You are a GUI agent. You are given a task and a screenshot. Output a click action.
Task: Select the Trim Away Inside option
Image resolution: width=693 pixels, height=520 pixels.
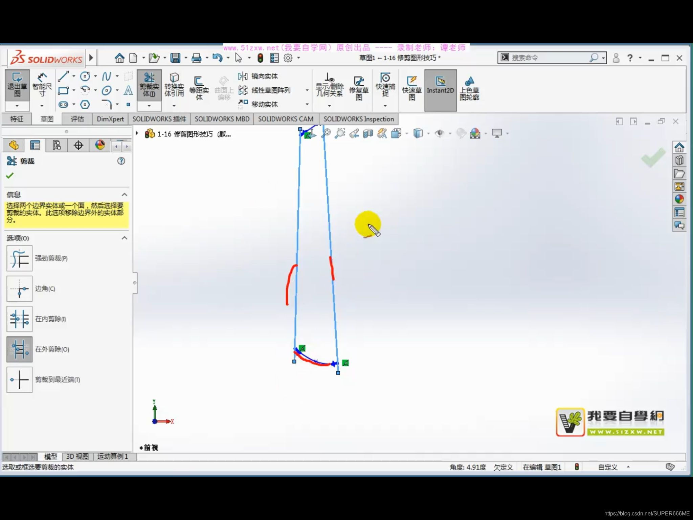click(x=20, y=319)
